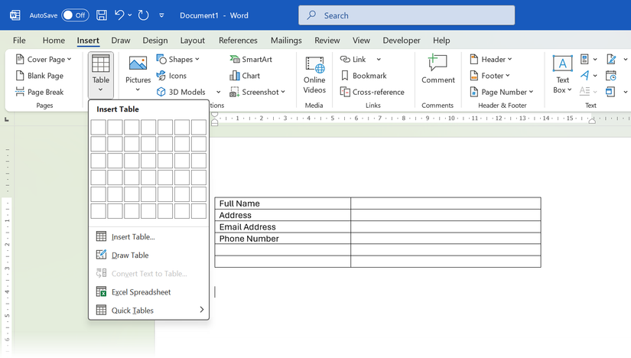Screen dimensions: 631x358
Task: Open the Header dropdown
Action: [491, 60]
